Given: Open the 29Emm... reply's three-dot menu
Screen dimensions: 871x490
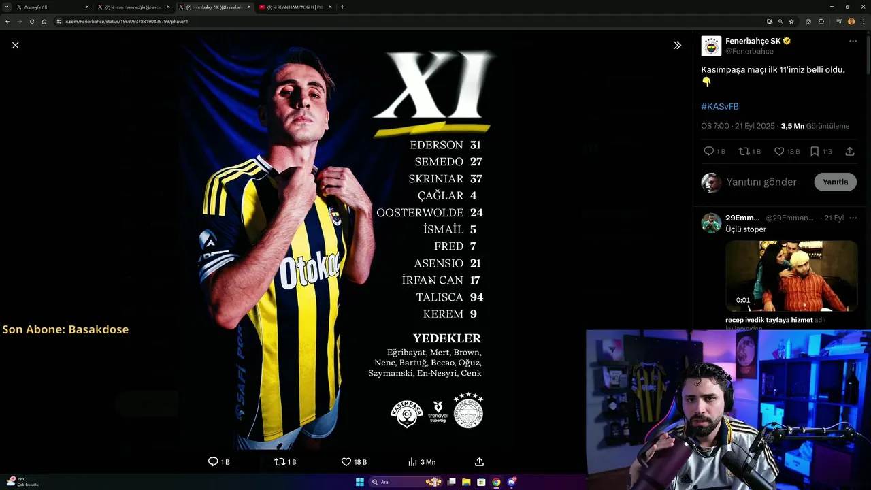Looking at the screenshot, I should tap(853, 218).
